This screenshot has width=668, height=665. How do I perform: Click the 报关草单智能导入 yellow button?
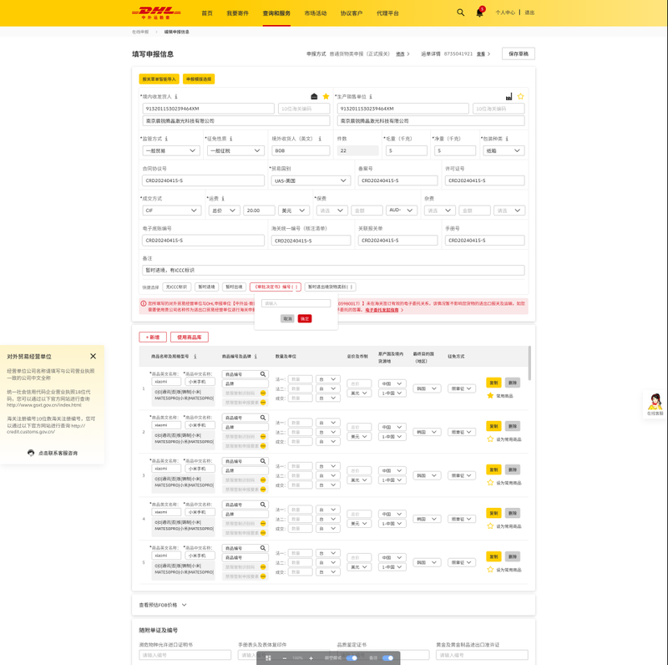159,79
